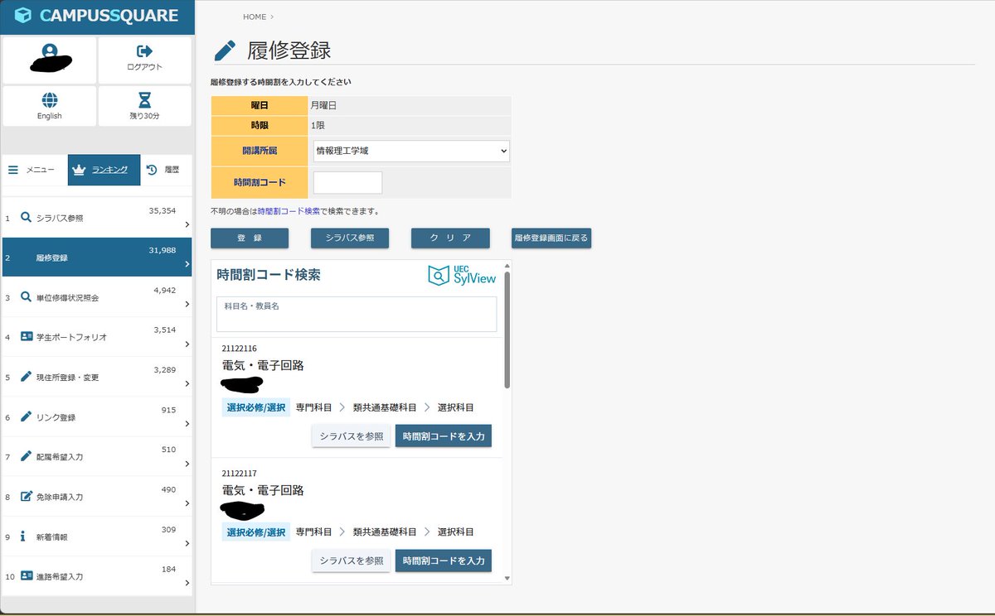This screenshot has width=995, height=616.
Task: Open 免除申請入力 ranking item
Action: [97, 496]
